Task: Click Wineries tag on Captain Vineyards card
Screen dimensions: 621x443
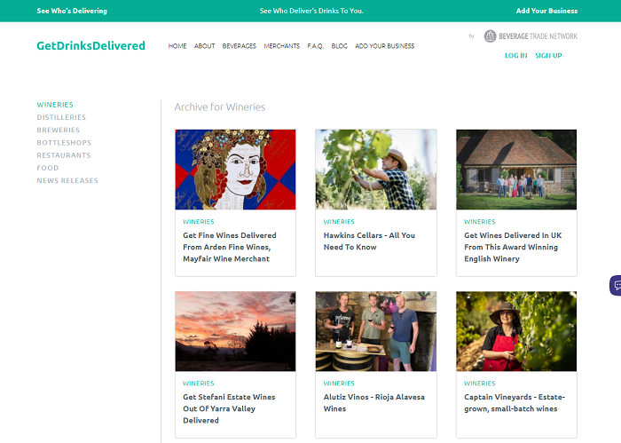Action: 480,384
